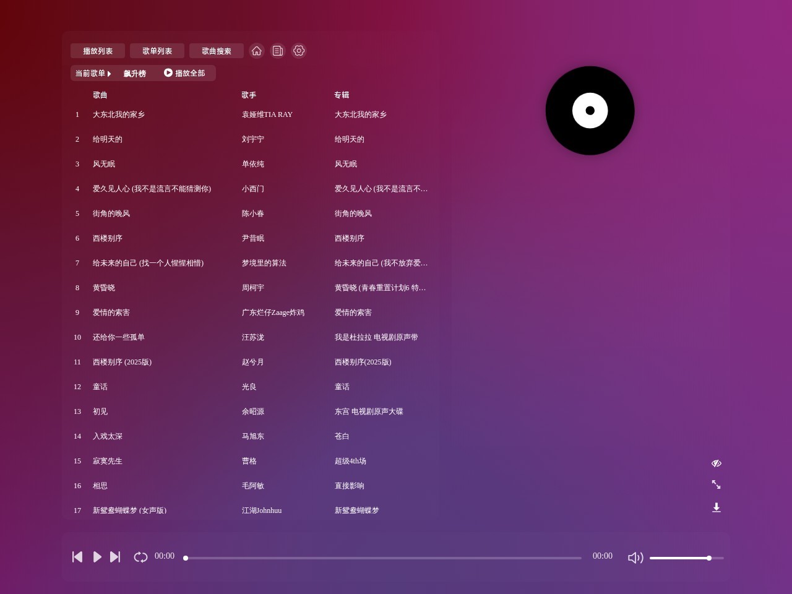
Task: Enter fullscreen via the diagonal arrows icon
Action: (x=716, y=484)
